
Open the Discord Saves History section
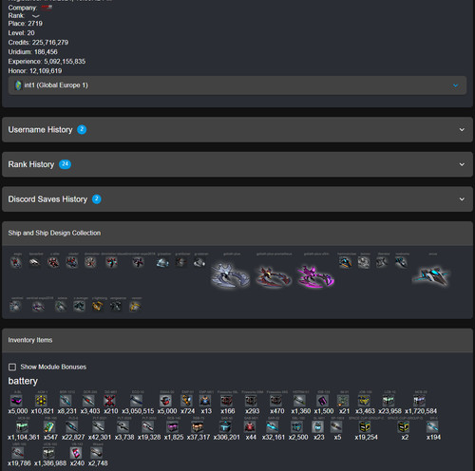237,199
